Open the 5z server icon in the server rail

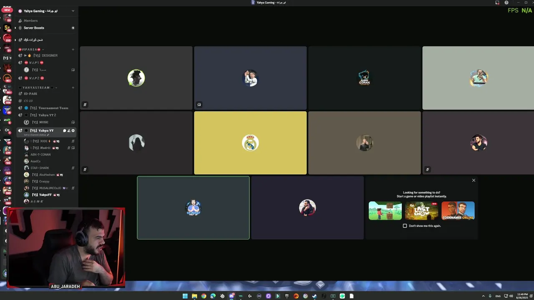(x=7, y=28)
